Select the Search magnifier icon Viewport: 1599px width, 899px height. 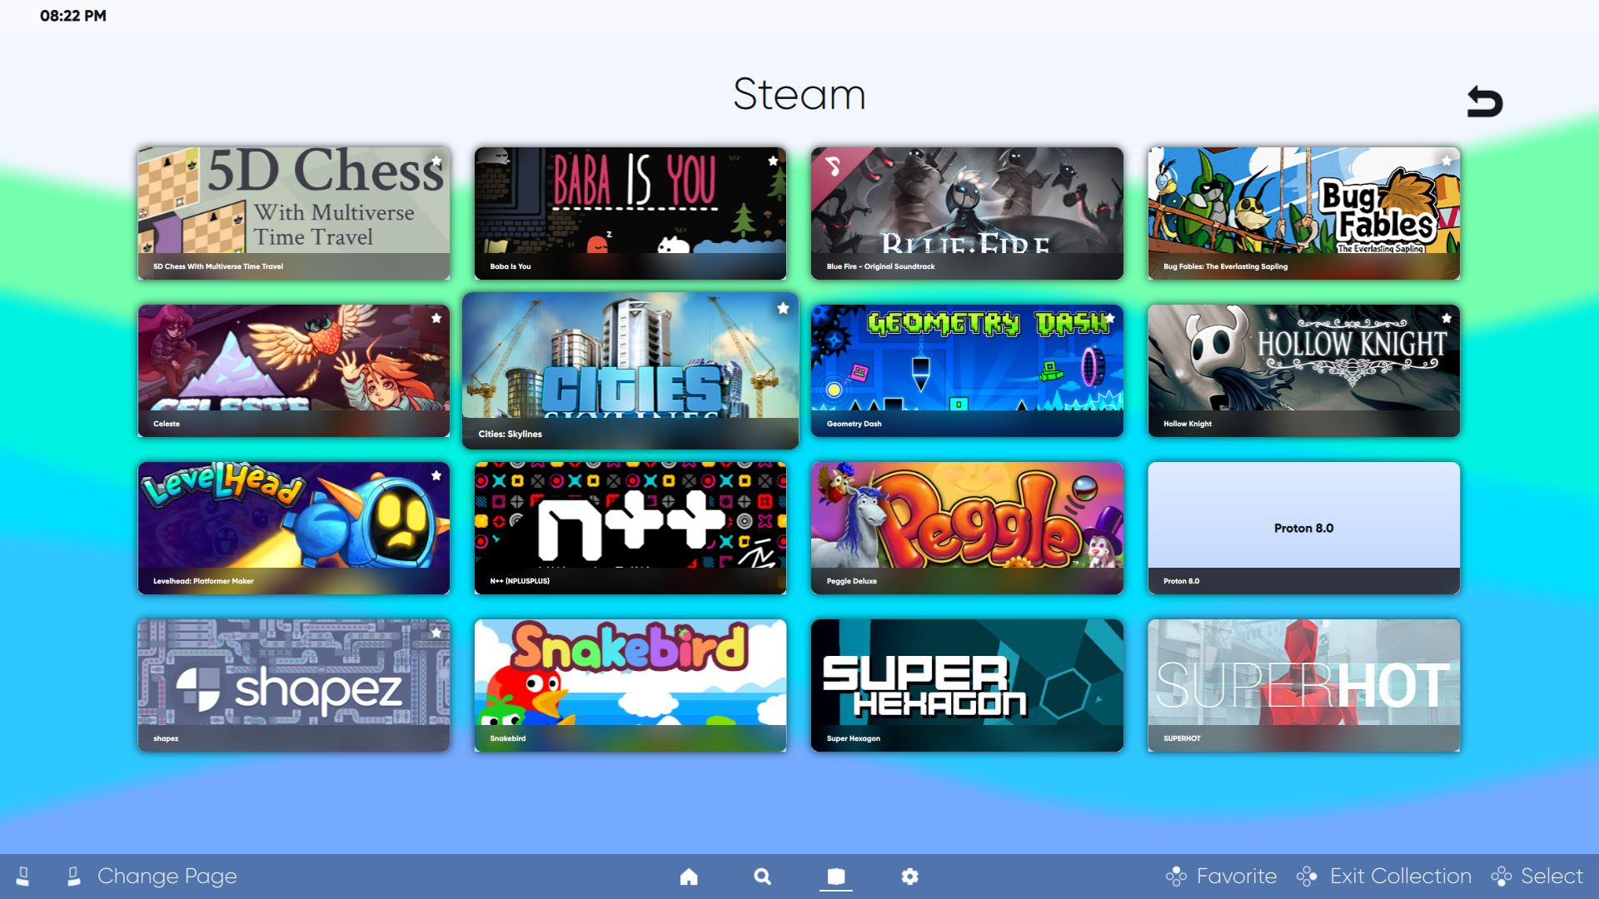coord(762,877)
